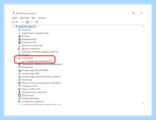
Task: Click the Стандартная клавиатура PS/2 device icon
Action: click(23, 61)
